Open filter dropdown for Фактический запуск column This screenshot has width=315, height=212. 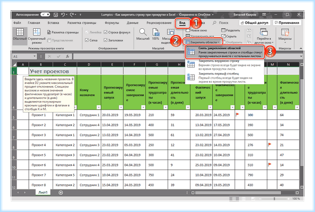(210, 107)
